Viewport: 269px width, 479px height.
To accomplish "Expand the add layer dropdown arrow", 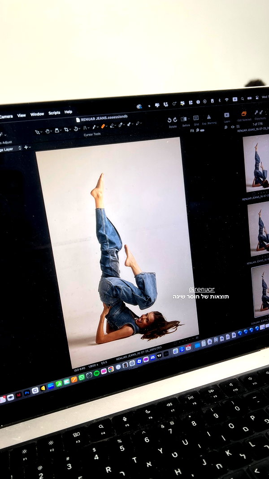I will point(30,147).
